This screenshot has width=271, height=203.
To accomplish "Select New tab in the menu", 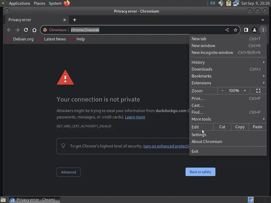I will coord(228,39).
